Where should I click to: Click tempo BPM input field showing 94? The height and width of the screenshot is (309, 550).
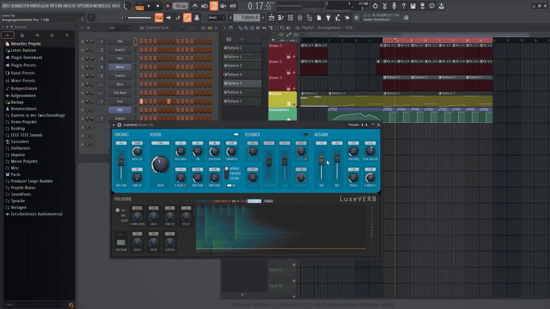coord(180,6)
